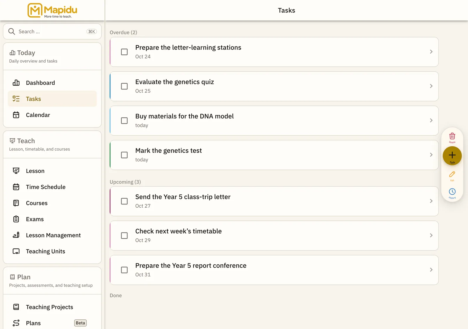468x329 pixels.
Task: Click the Courses book icon
Action: (16, 203)
